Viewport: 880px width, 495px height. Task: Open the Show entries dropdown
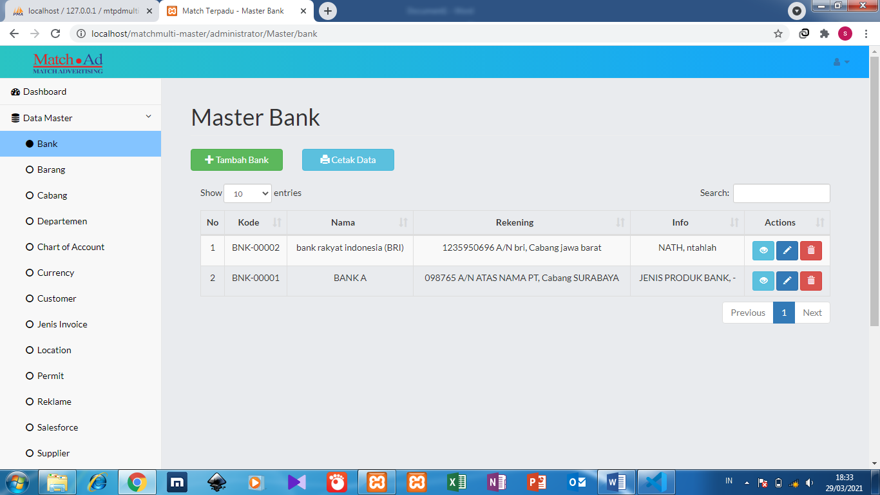[x=247, y=193]
